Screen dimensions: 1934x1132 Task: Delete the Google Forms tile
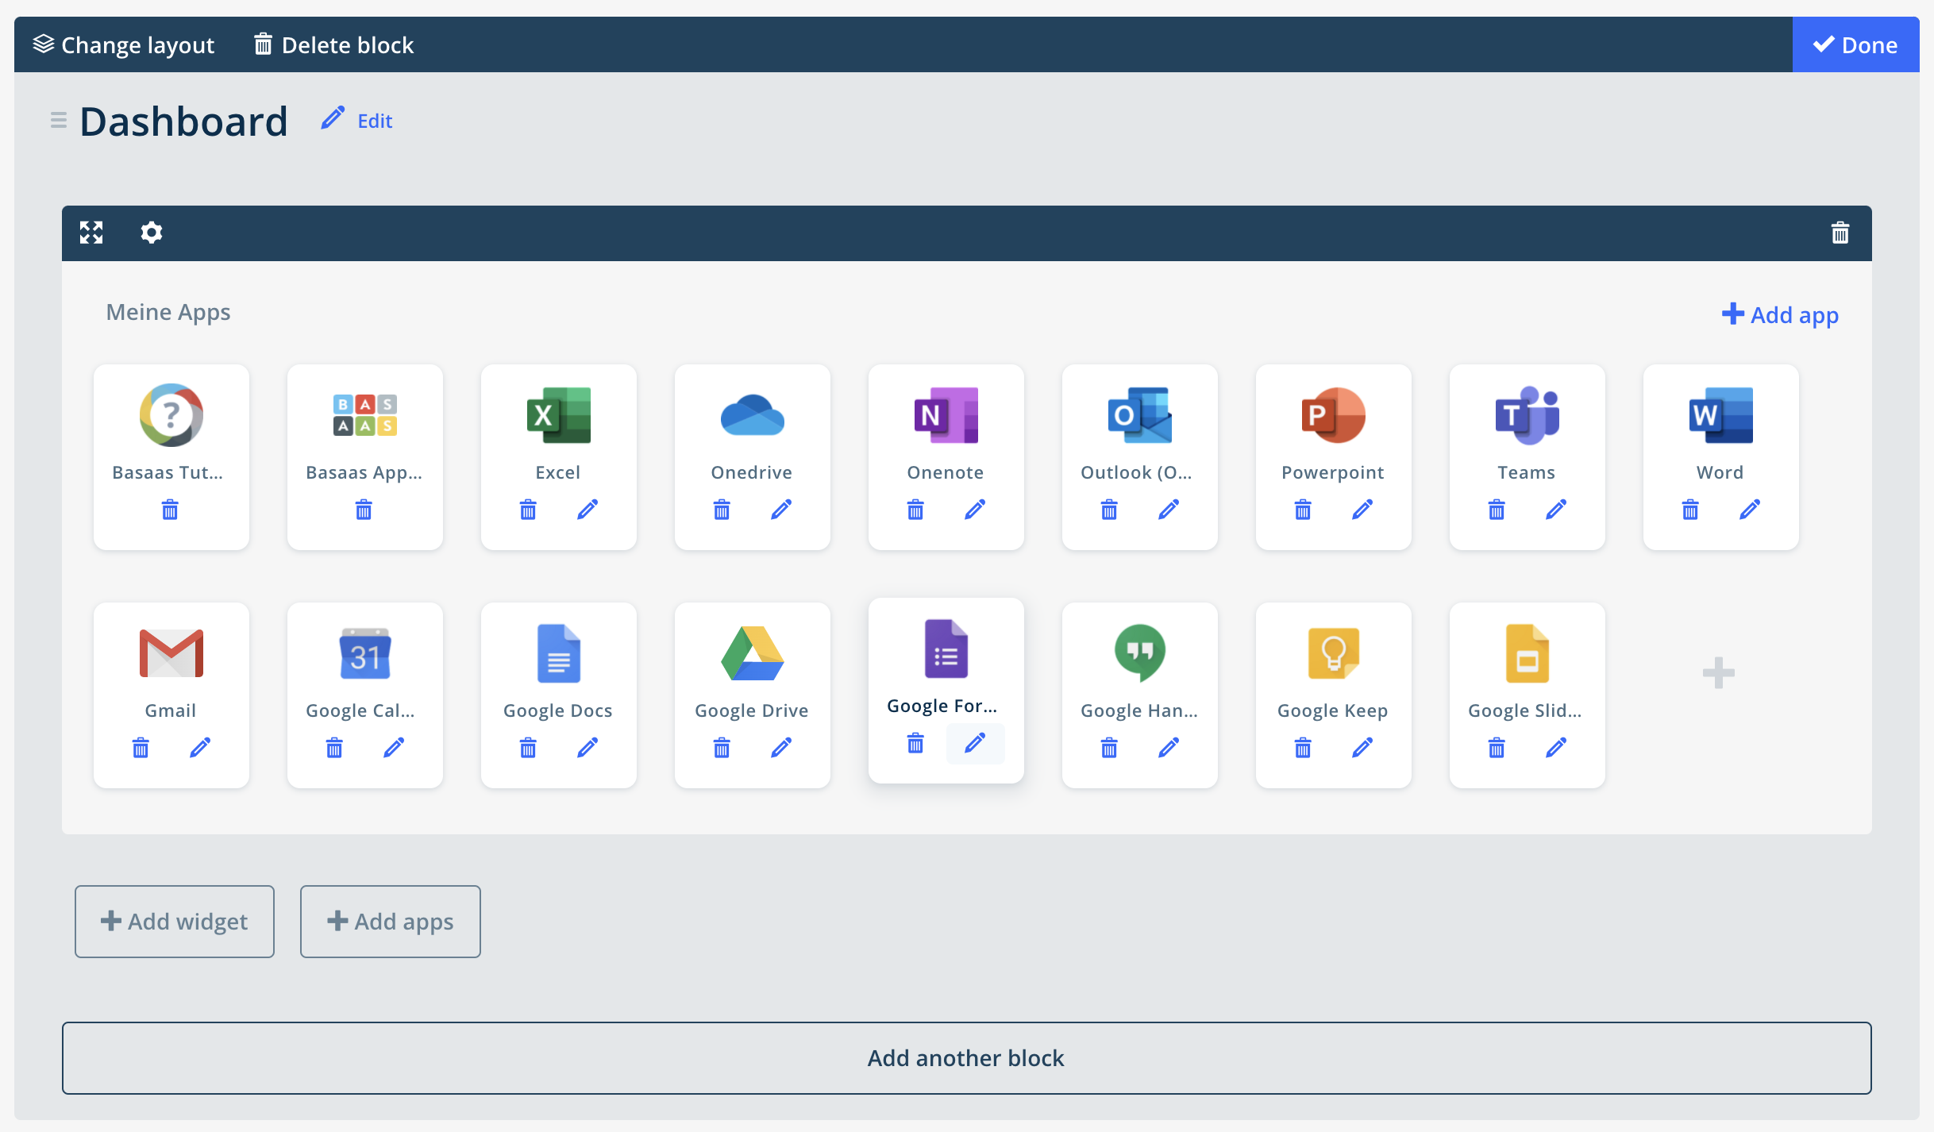click(915, 742)
